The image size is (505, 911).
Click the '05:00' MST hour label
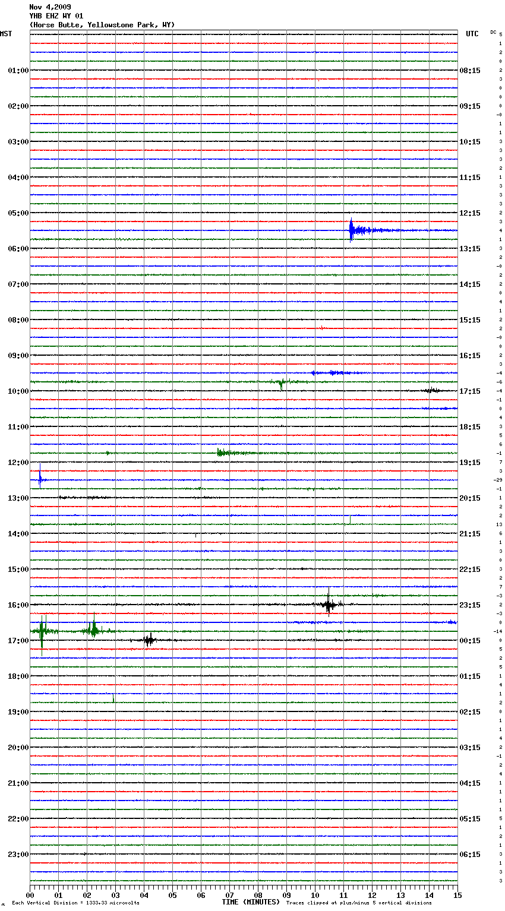pyautogui.click(x=18, y=213)
